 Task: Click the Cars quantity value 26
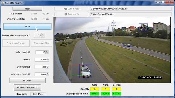[95, 89]
